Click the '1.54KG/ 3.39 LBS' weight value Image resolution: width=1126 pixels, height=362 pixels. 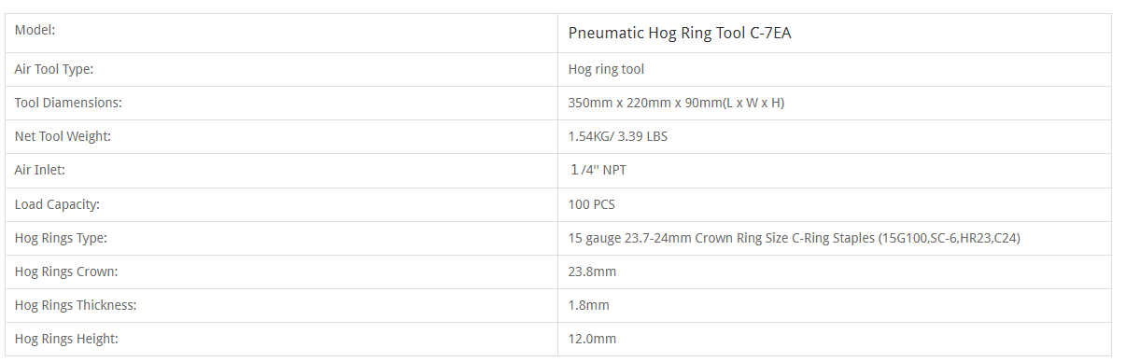pyautogui.click(x=617, y=136)
